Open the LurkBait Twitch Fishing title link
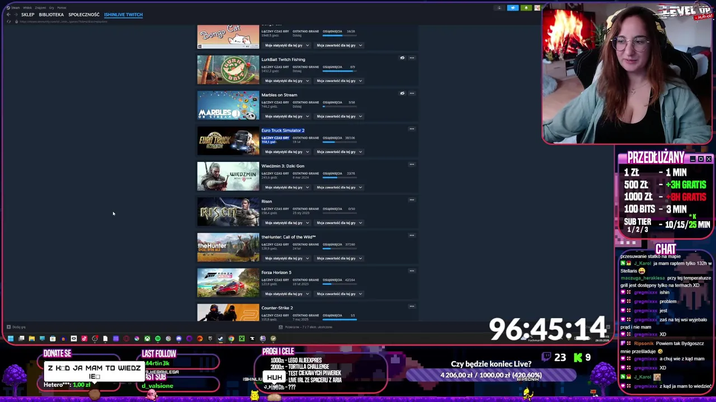The image size is (716, 402). pyautogui.click(x=283, y=59)
